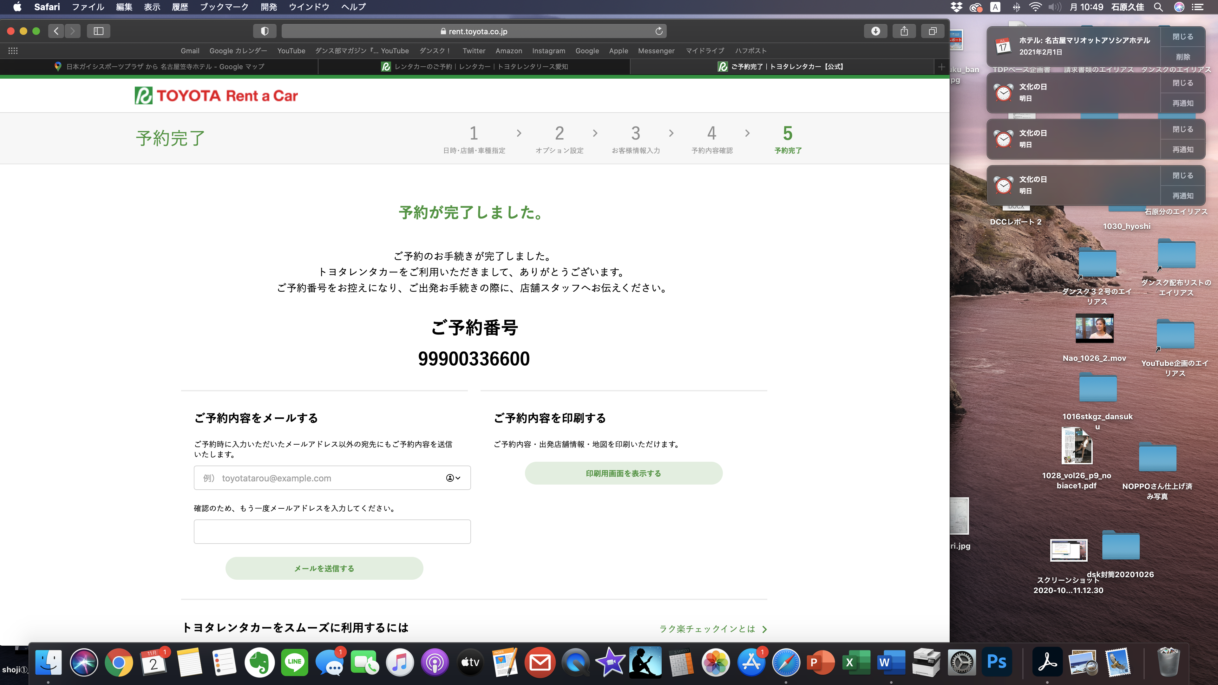This screenshot has width=1218, height=685.
Task: Reload page using the refresh icon
Action: (659, 31)
